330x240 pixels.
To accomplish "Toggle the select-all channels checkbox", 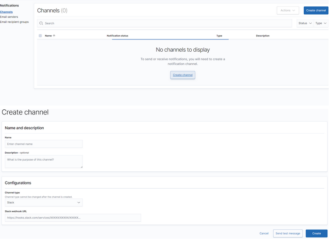I will [40, 36].
